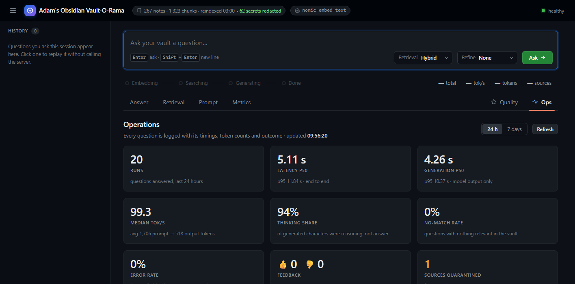Click the sources stat readout

(x=539, y=83)
